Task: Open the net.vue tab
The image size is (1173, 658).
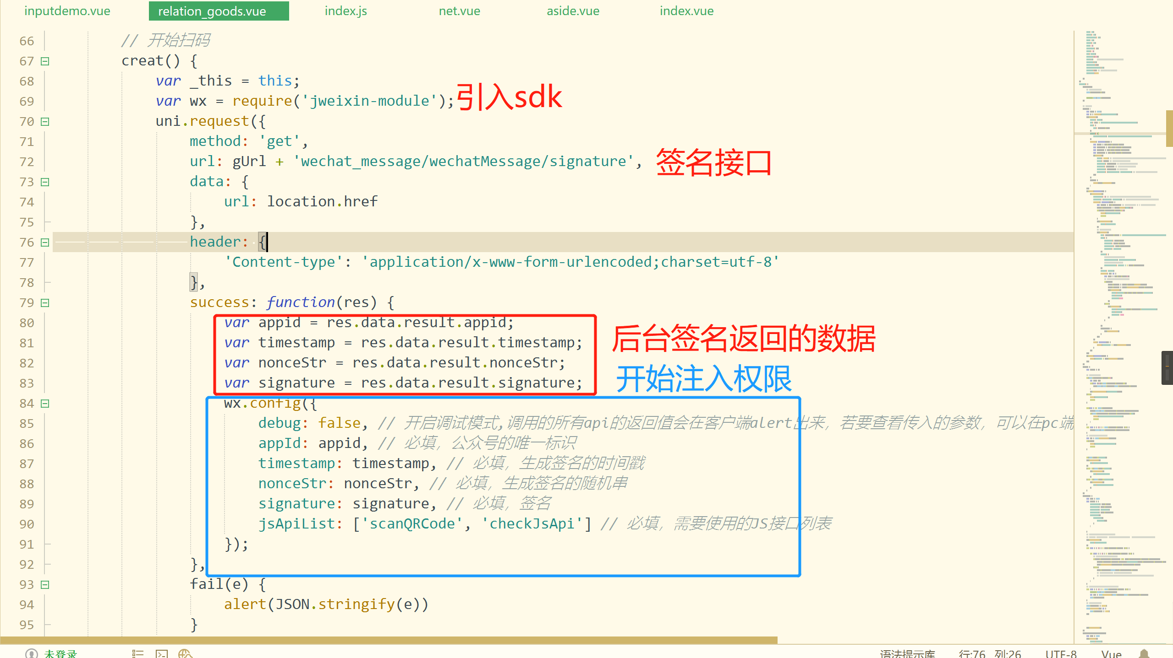Action: 460,11
